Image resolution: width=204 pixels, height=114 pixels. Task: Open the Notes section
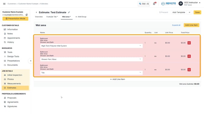click(10, 34)
